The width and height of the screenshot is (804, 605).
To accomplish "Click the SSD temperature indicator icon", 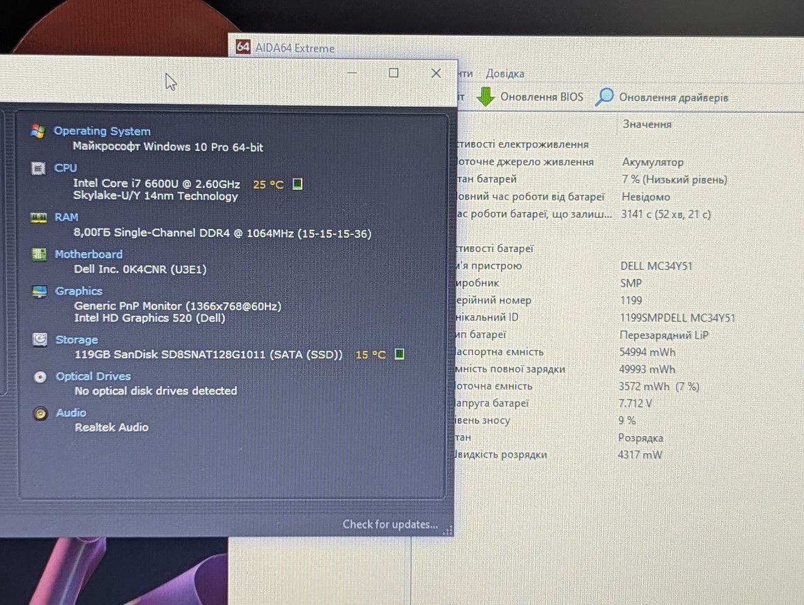I will tap(399, 354).
